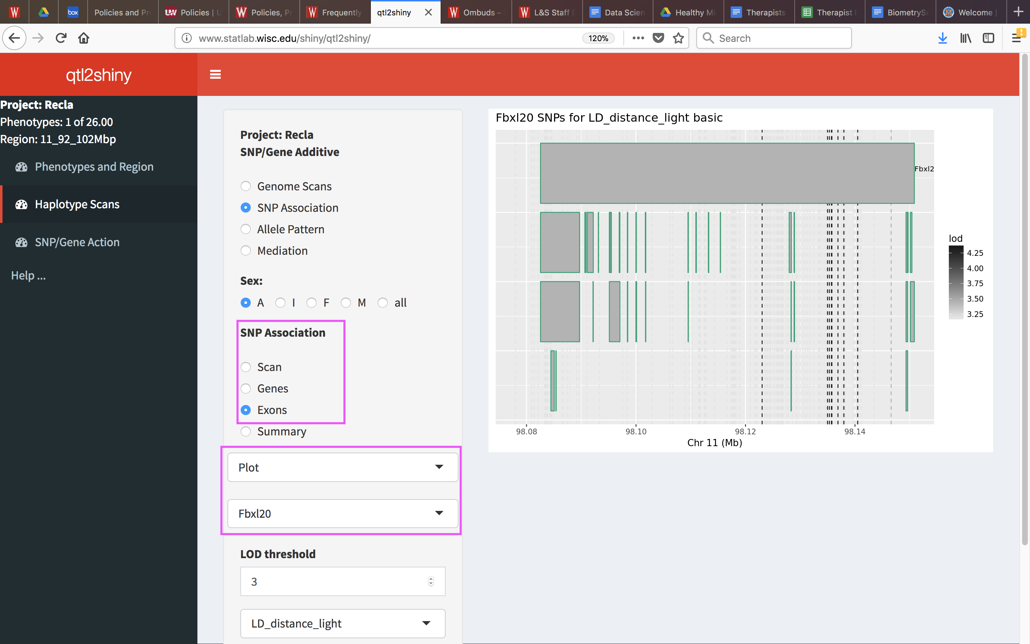Switch to the first pinned W tab

(x=14, y=13)
